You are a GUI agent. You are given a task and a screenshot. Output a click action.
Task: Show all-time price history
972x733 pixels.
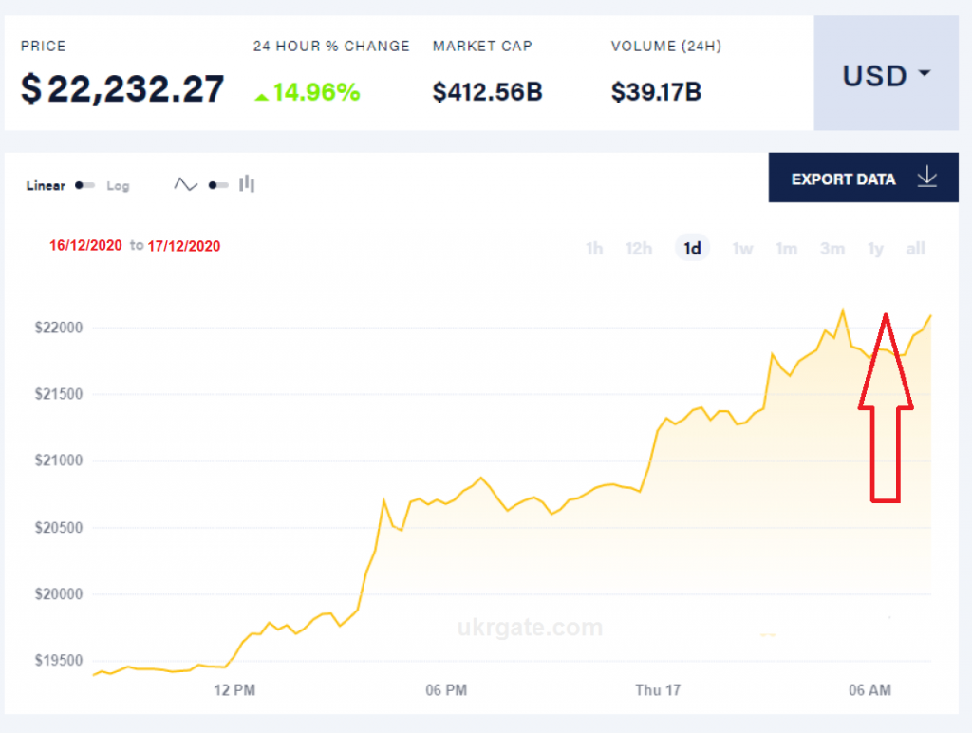(915, 249)
